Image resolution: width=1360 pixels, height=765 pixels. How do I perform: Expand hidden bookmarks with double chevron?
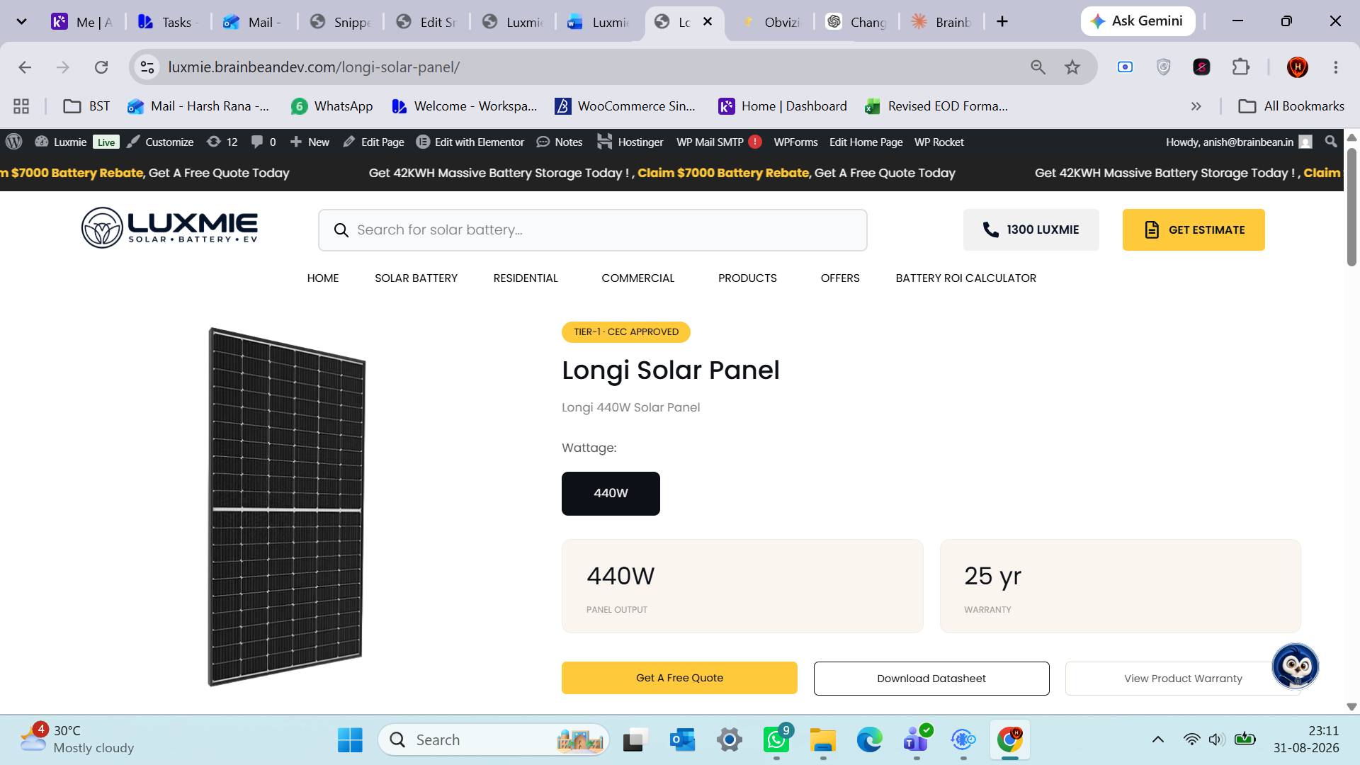coord(1196,106)
